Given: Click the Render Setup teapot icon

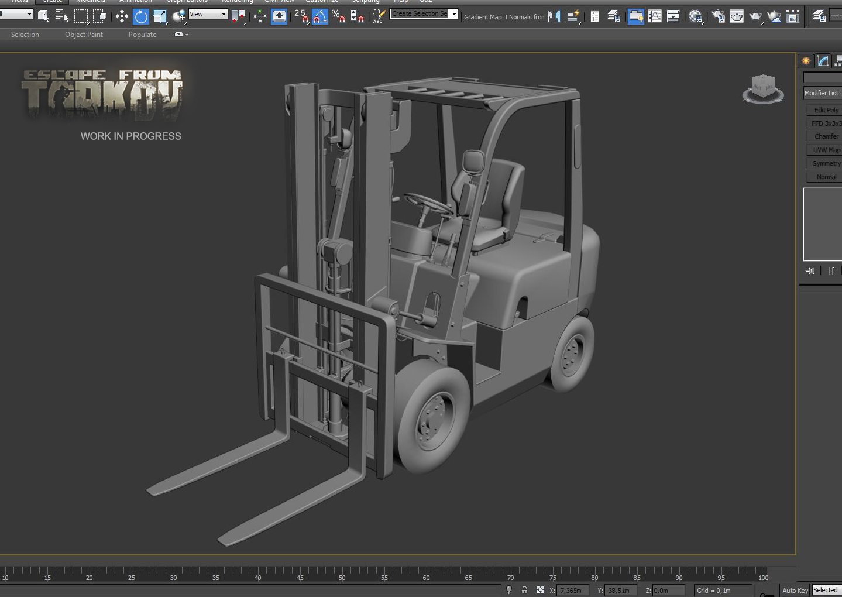Looking at the screenshot, I should [718, 16].
